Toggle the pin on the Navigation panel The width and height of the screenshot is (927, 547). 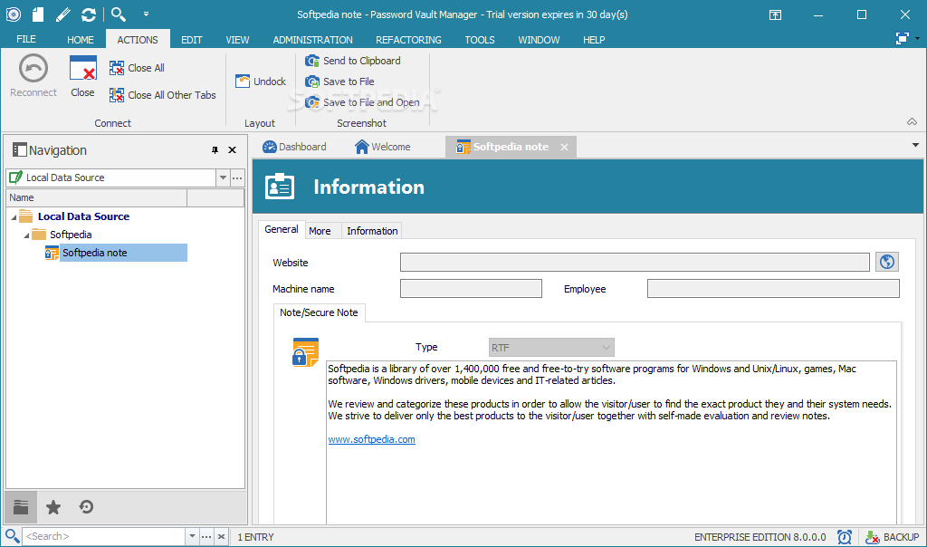coord(215,150)
